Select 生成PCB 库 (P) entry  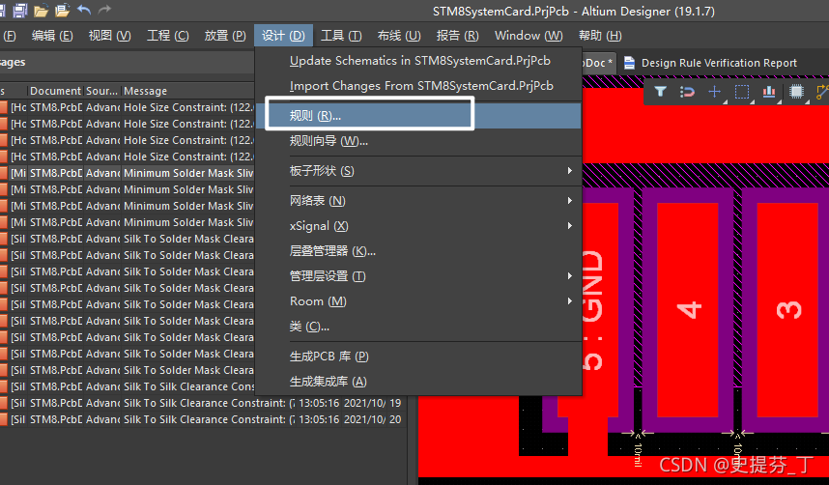[418, 357]
